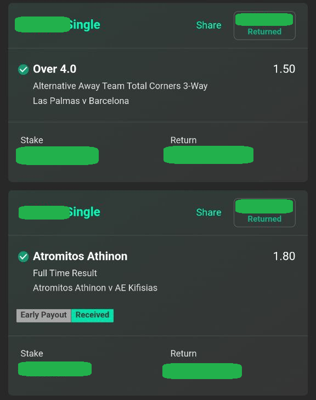Screen dimensions: 316x400
Task: Open Returned box on second bet slip
Action: (x=264, y=212)
